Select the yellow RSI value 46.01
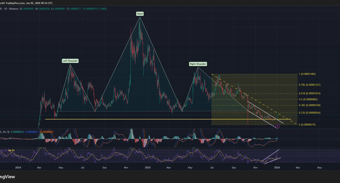This screenshot has width=340, height=183. click(11, 150)
